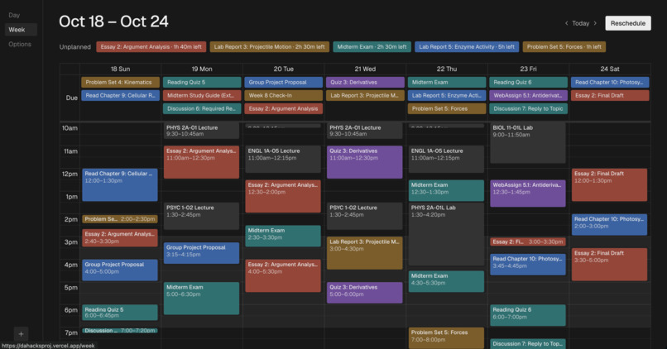Select the 19 Mon column header
Screen dimensions: 667x349
[202, 69]
